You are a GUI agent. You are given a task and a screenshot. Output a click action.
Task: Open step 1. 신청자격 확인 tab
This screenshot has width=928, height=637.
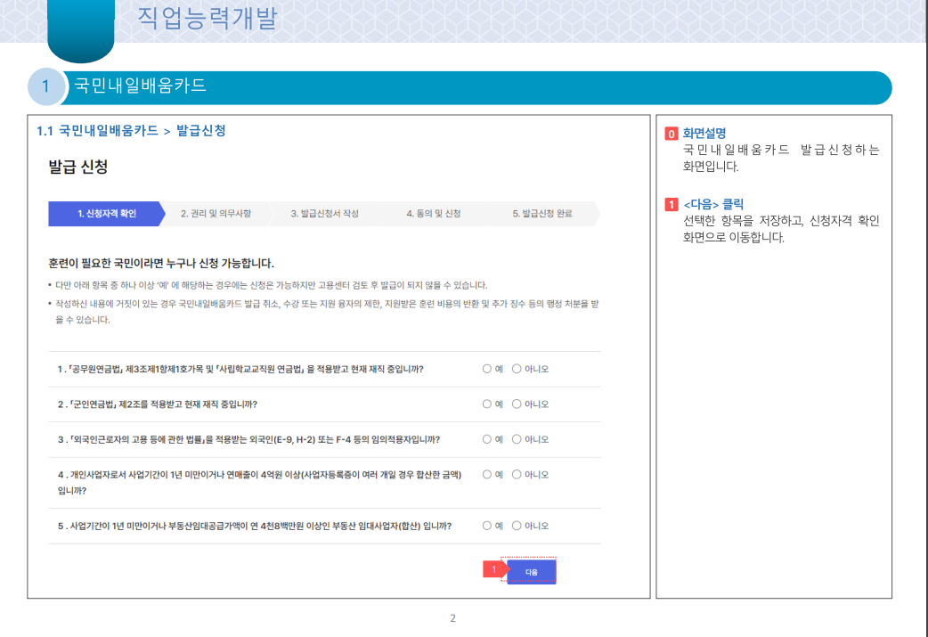coord(107,214)
